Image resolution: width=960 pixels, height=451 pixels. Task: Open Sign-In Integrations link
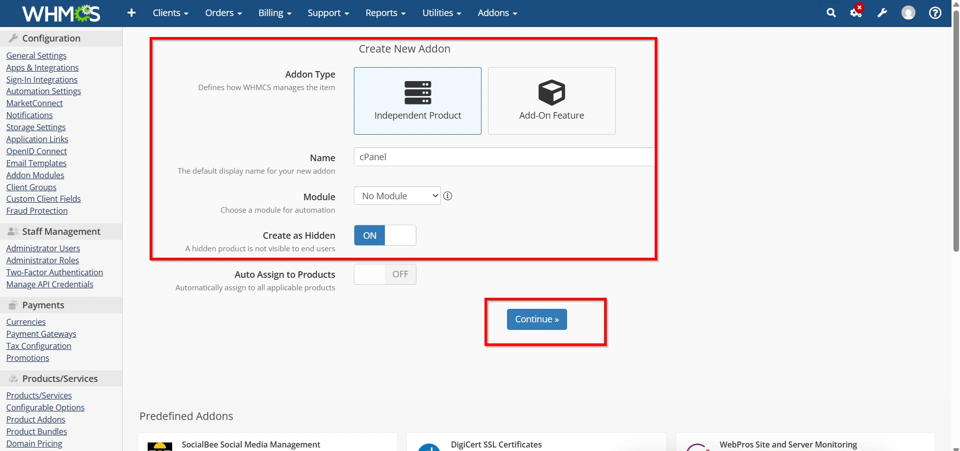tap(42, 80)
